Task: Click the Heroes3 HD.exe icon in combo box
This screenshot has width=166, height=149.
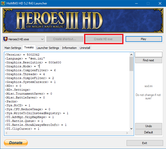Action: tap(5, 39)
